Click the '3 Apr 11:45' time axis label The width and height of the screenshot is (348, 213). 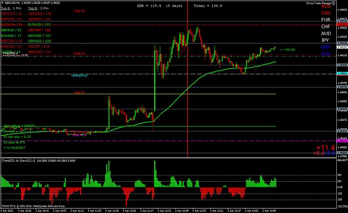click(x=112, y=211)
